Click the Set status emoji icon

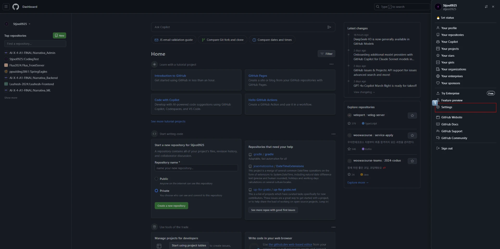tap(438, 18)
